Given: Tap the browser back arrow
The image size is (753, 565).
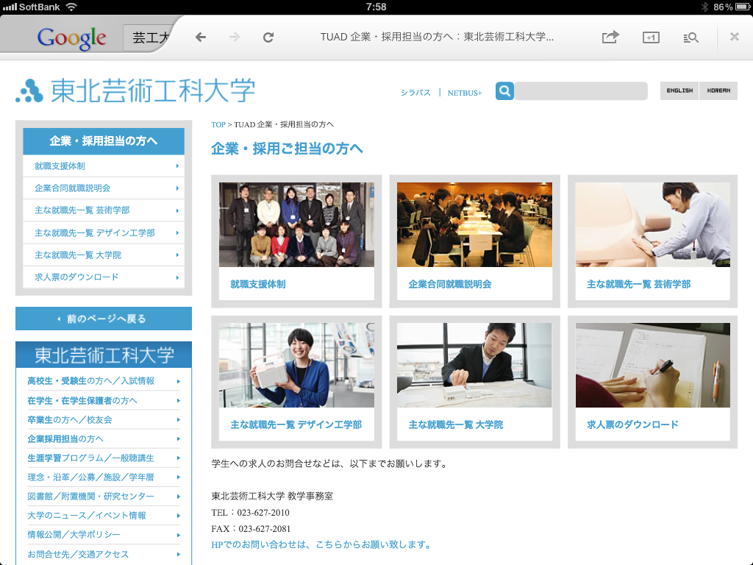Looking at the screenshot, I should tap(201, 37).
